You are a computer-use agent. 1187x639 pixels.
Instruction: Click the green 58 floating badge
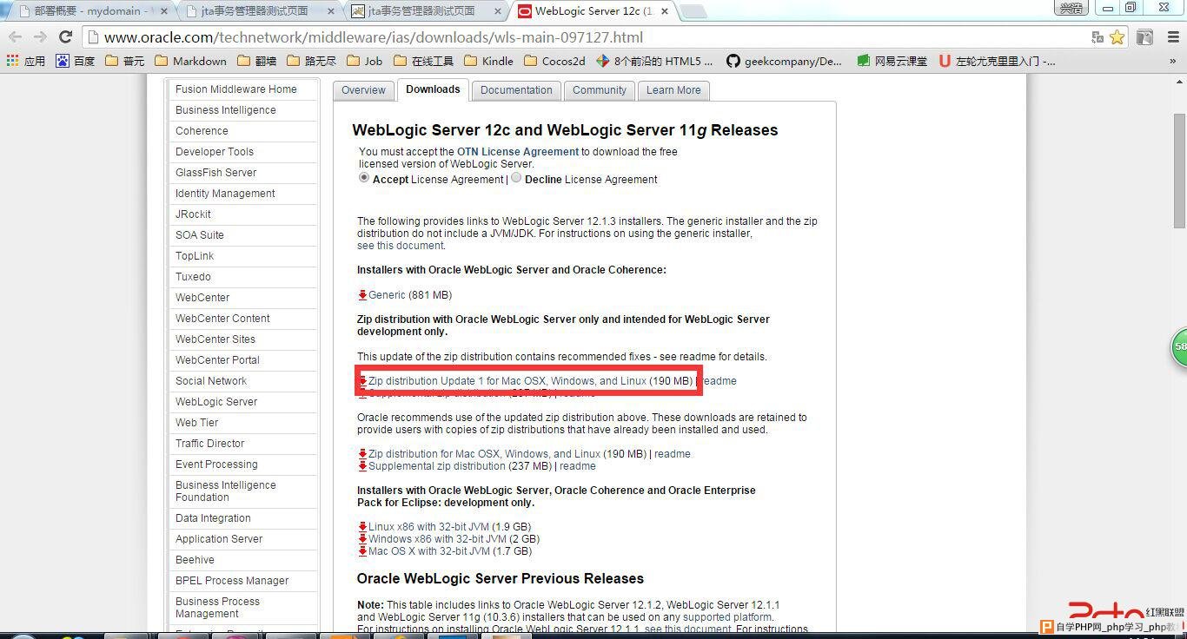pyautogui.click(x=1179, y=347)
